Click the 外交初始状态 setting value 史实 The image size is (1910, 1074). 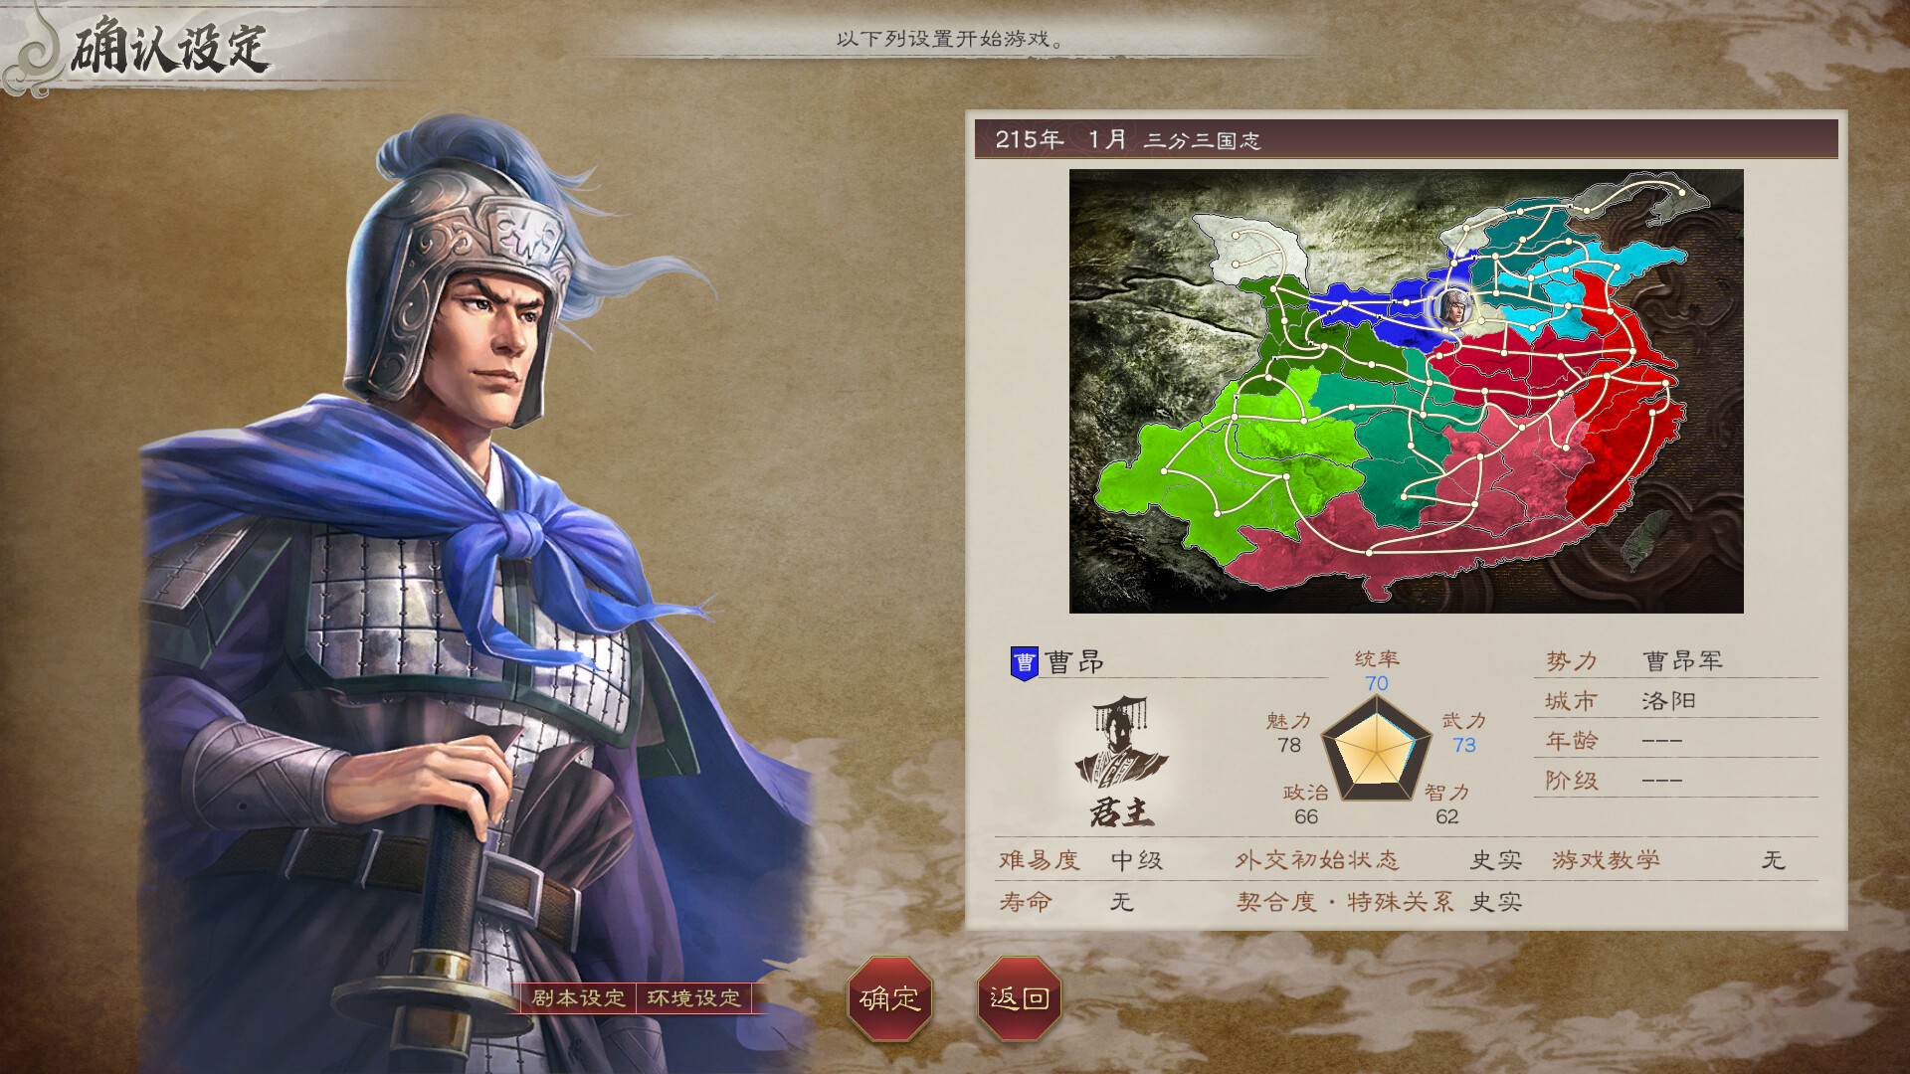[1496, 860]
